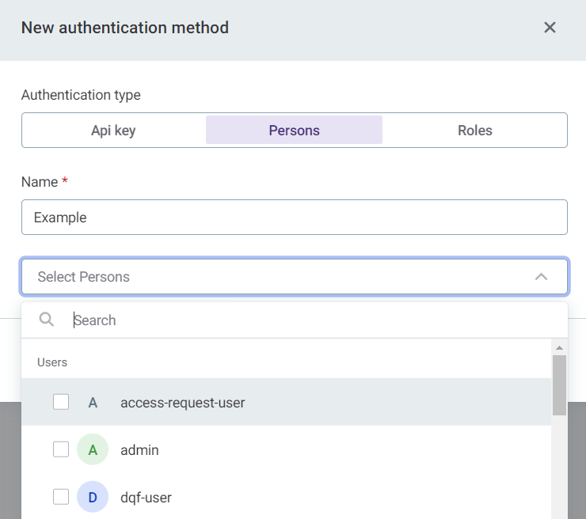The image size is (586, 519).
Task: Close the New authentication method dialog
Action: 550,28
